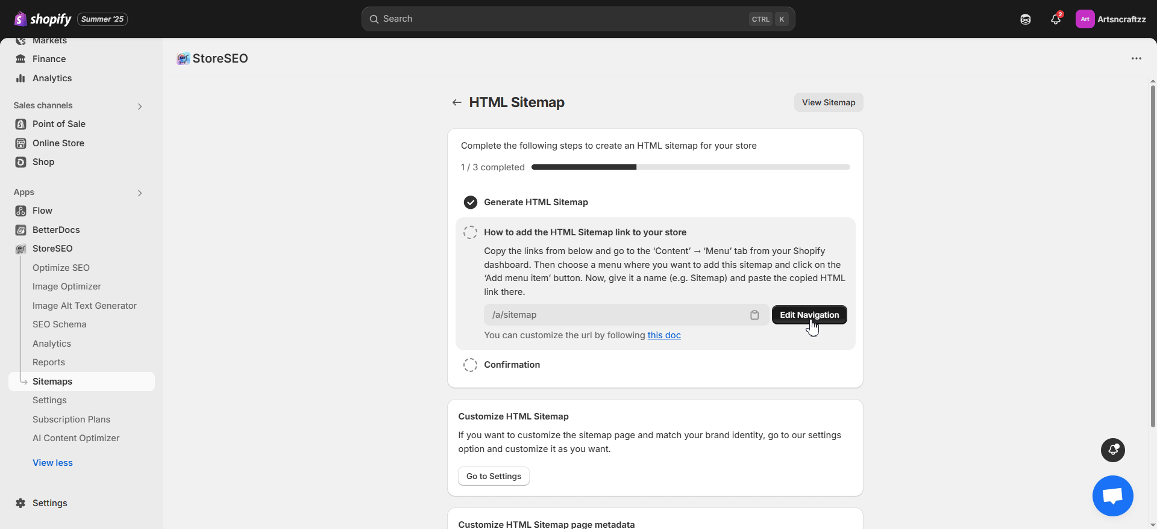
Task: Click into the Search field
Action: click(578, 19)
